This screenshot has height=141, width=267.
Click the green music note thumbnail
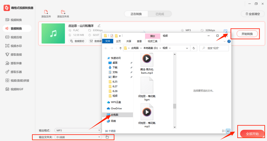53,34
